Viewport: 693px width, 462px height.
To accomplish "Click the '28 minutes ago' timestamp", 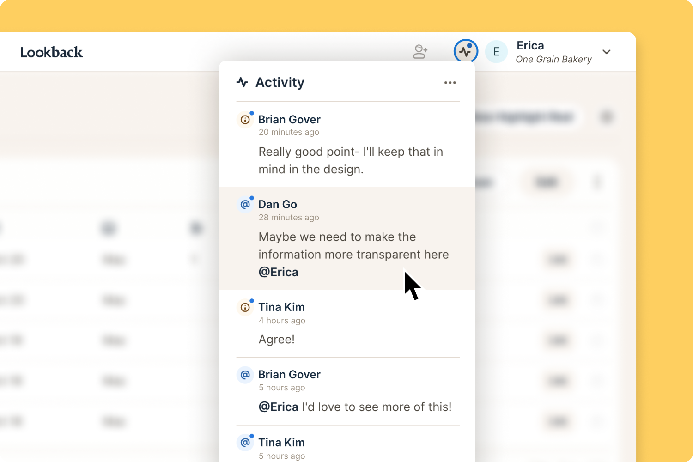I will [x=289, y=218].
